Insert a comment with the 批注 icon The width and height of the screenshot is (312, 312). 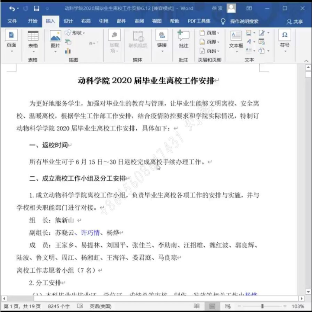coord(183,39)
